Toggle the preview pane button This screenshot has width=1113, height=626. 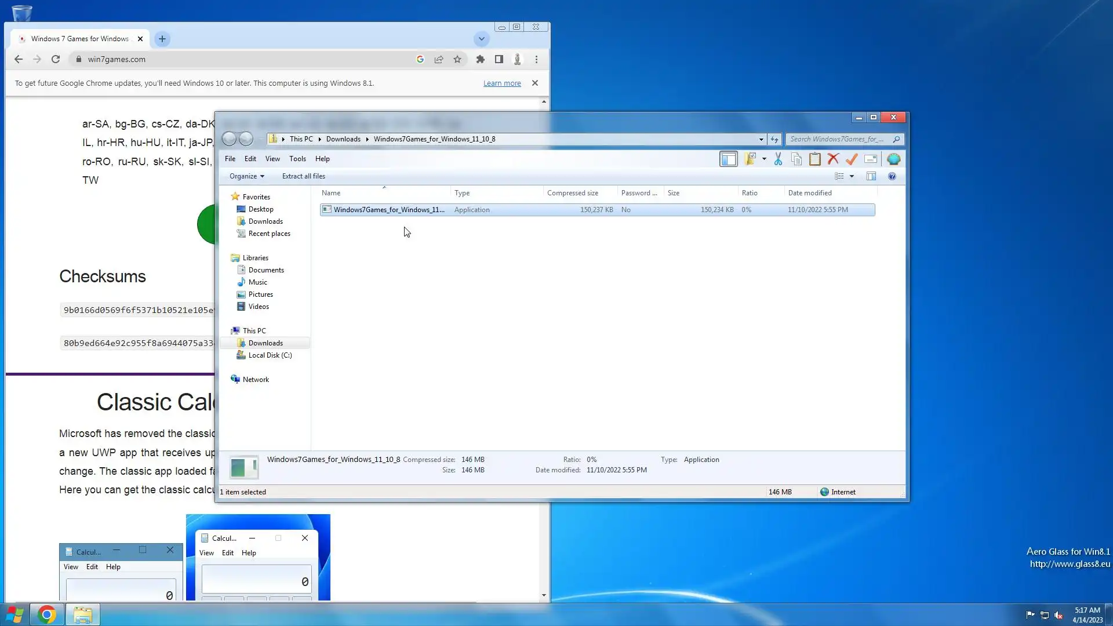871,176
